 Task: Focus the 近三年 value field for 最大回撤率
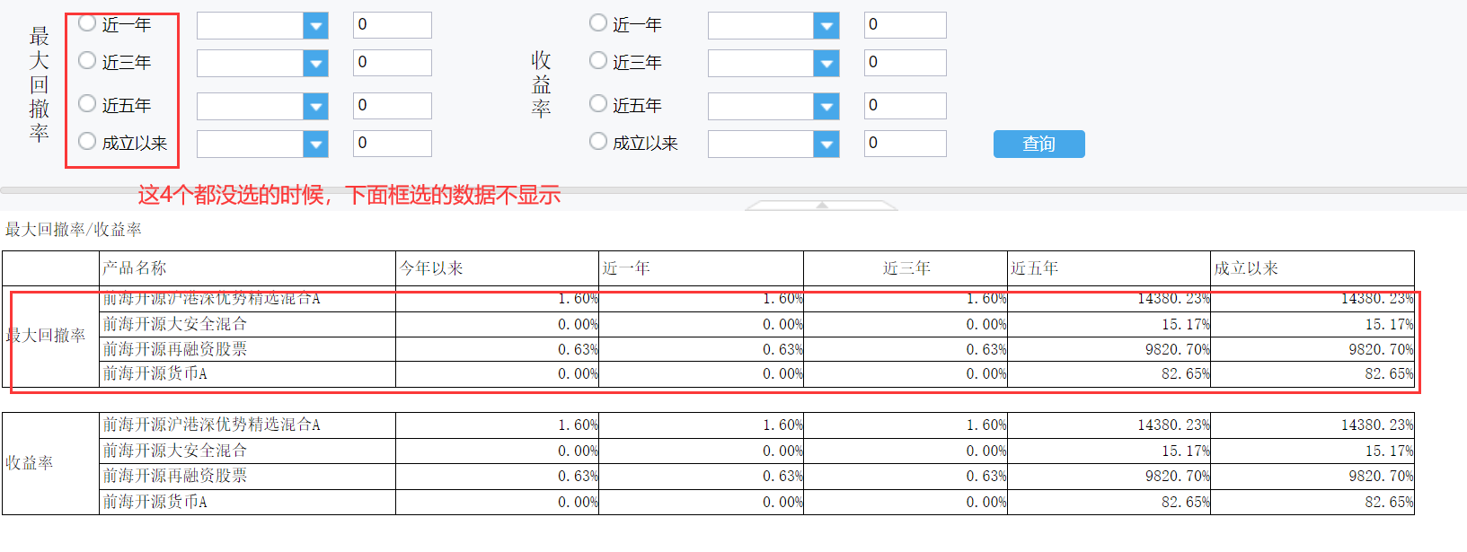[x=393, y=63]
